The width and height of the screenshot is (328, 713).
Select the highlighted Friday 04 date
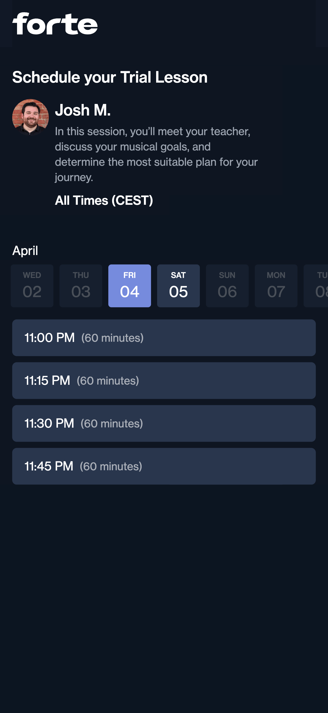tap(129, 286)
